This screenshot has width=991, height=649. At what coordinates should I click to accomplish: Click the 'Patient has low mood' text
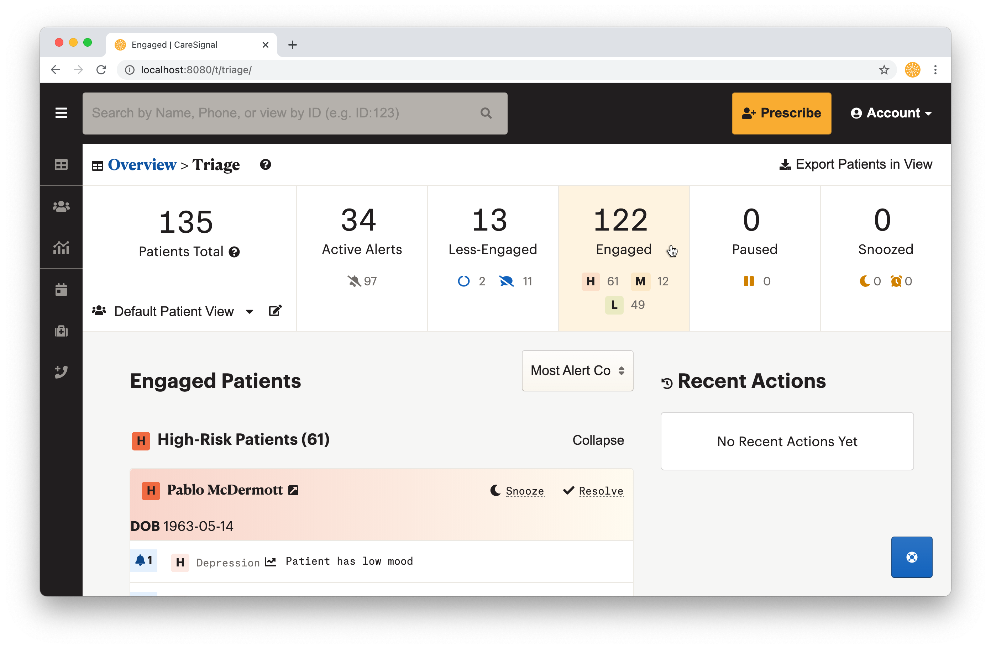click(349, 561)
